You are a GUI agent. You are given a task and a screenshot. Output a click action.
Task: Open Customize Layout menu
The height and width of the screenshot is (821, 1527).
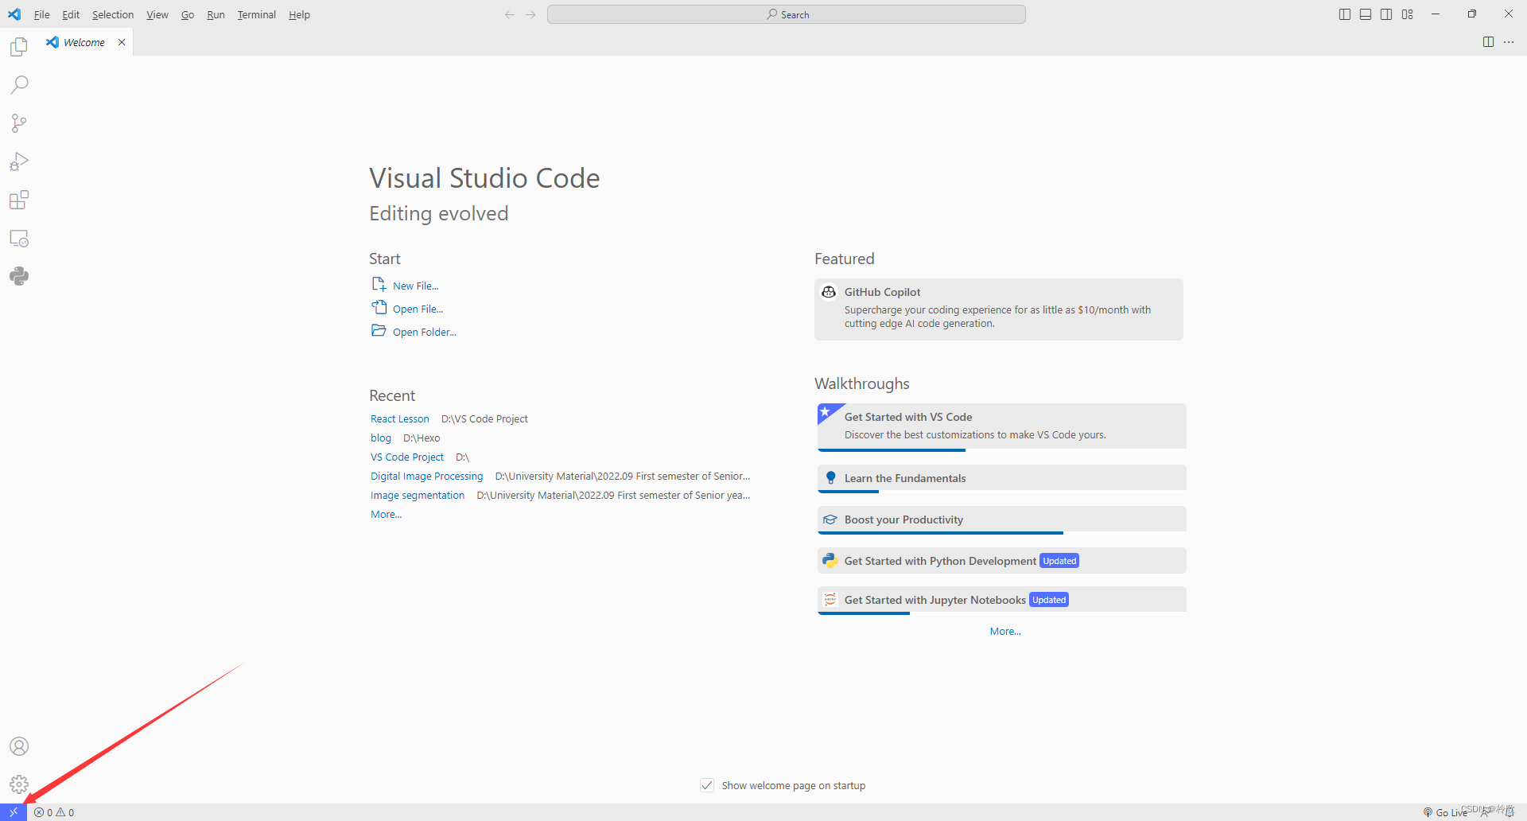(x=1408, y=14)
